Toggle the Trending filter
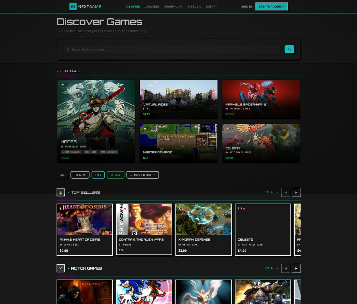The height and width of the screenshot is (304, 357). (x=80, y=175)
